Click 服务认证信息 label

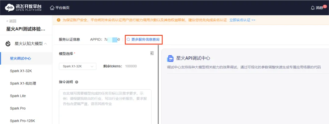(69, 39)
